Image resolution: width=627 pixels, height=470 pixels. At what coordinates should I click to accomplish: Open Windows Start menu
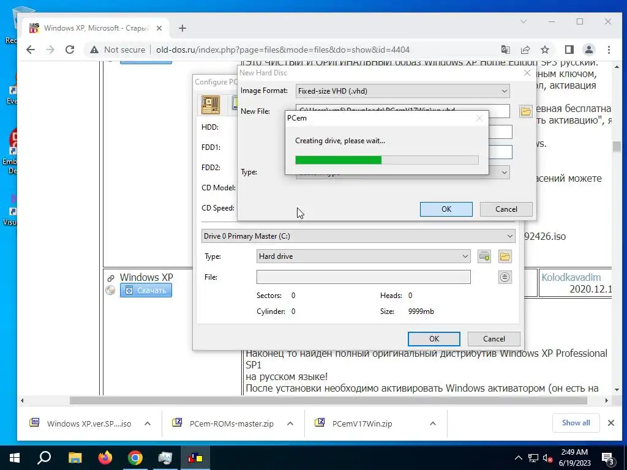(x=15, y=458)
